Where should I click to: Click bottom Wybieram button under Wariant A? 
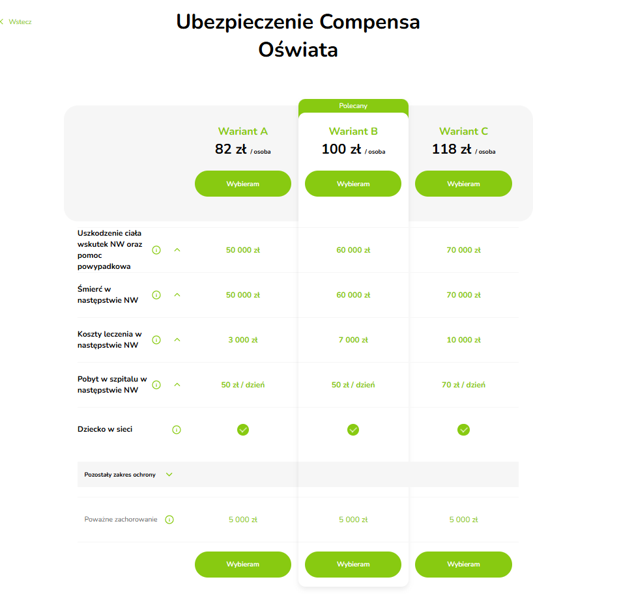[243, 565]
